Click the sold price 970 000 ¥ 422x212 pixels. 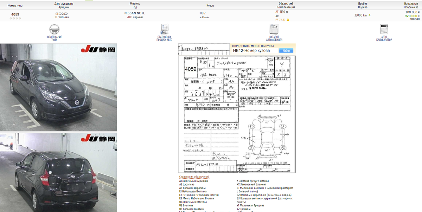pos(412,16)
